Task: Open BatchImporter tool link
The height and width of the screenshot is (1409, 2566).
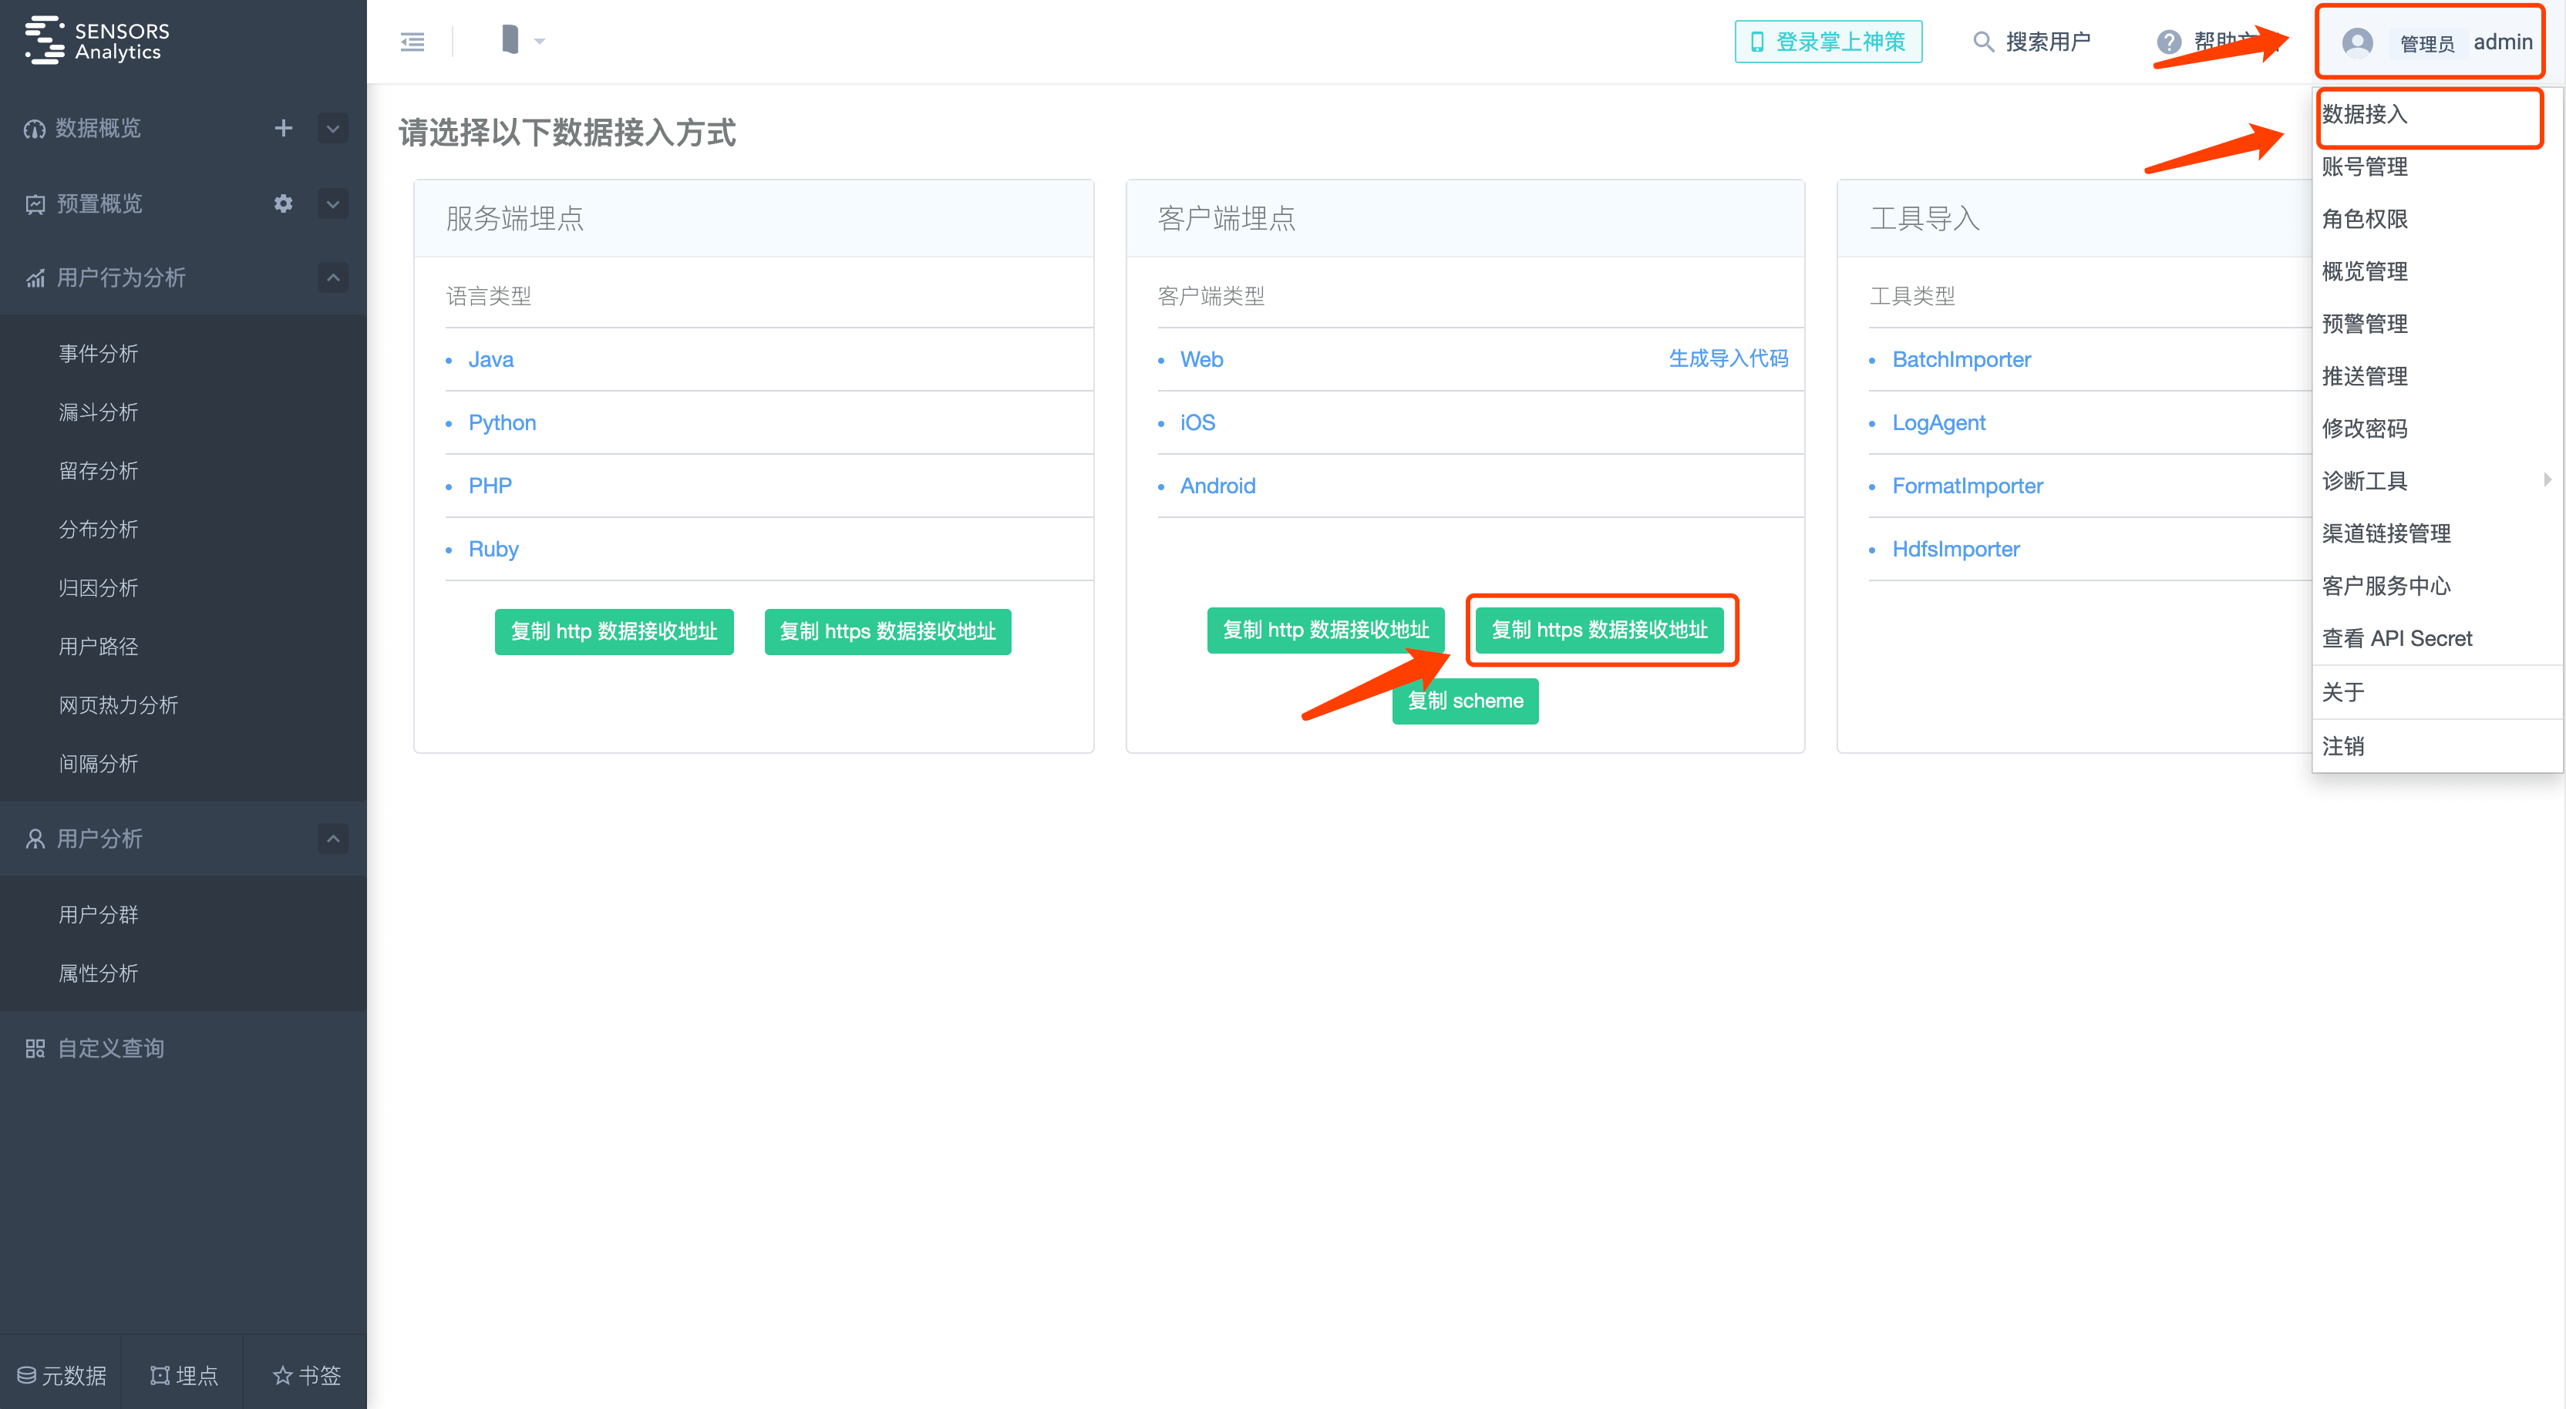Action: click(1962, 359)
